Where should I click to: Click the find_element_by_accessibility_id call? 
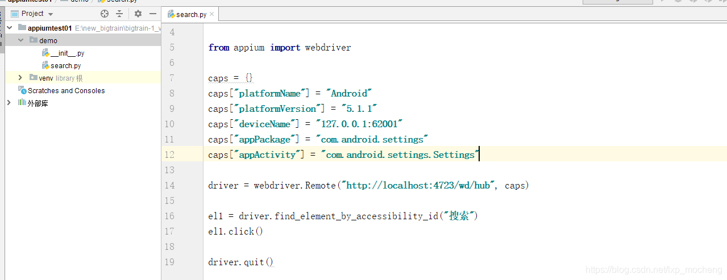point(358,216)
